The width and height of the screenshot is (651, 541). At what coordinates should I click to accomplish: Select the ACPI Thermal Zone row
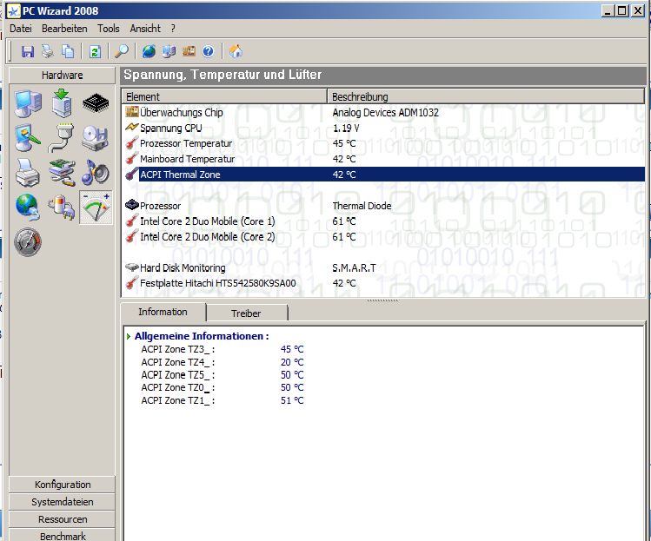point(383,175)
